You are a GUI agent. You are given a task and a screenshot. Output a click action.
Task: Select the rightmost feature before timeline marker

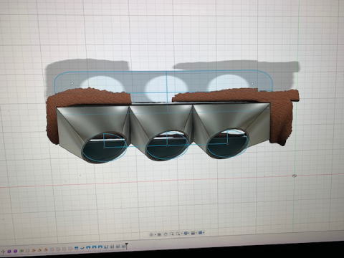[123, 247]
